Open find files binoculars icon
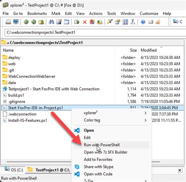 [x=51, y=22]
